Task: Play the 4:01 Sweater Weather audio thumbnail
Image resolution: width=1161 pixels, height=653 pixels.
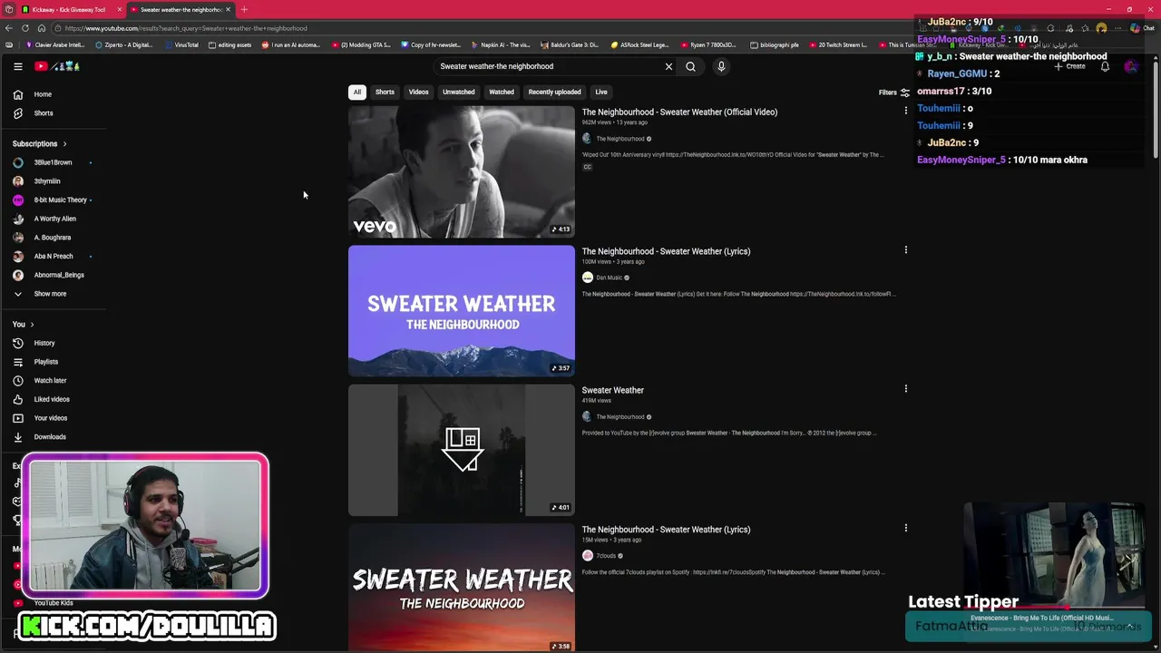Action: (x=462, y=450)
